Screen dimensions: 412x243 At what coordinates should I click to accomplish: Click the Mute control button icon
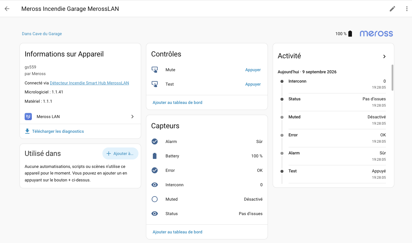[155, 70]
